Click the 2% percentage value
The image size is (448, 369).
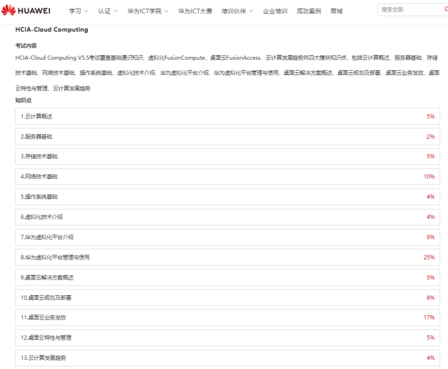pos(431,137)
